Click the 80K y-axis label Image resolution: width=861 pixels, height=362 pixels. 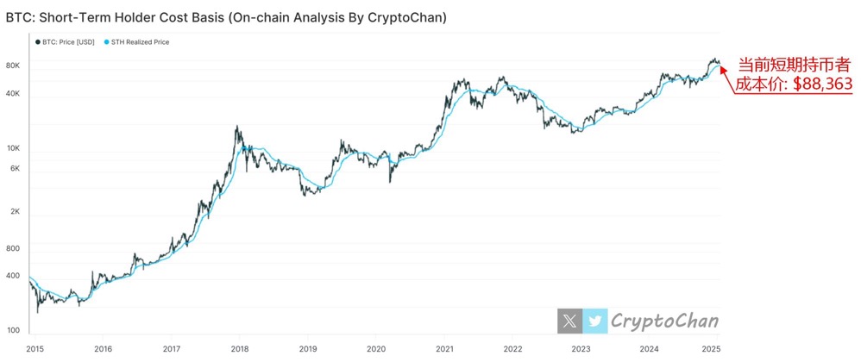[12, 66]
